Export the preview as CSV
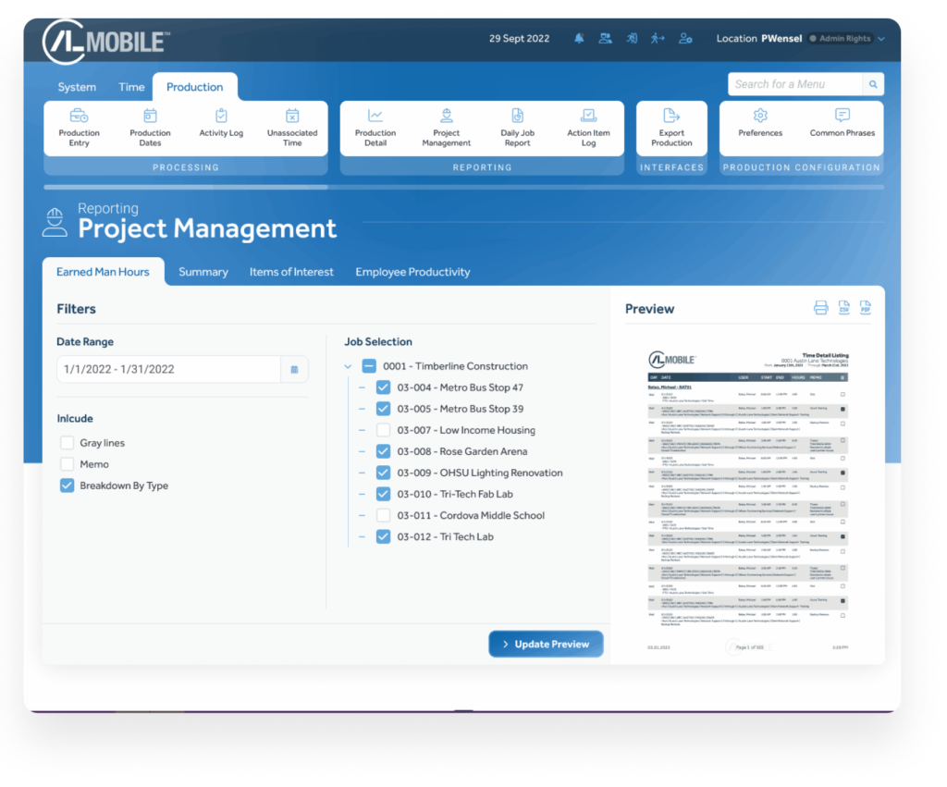Screen dimensions: 947x787 pyautogui.click(x=843, y=308)
